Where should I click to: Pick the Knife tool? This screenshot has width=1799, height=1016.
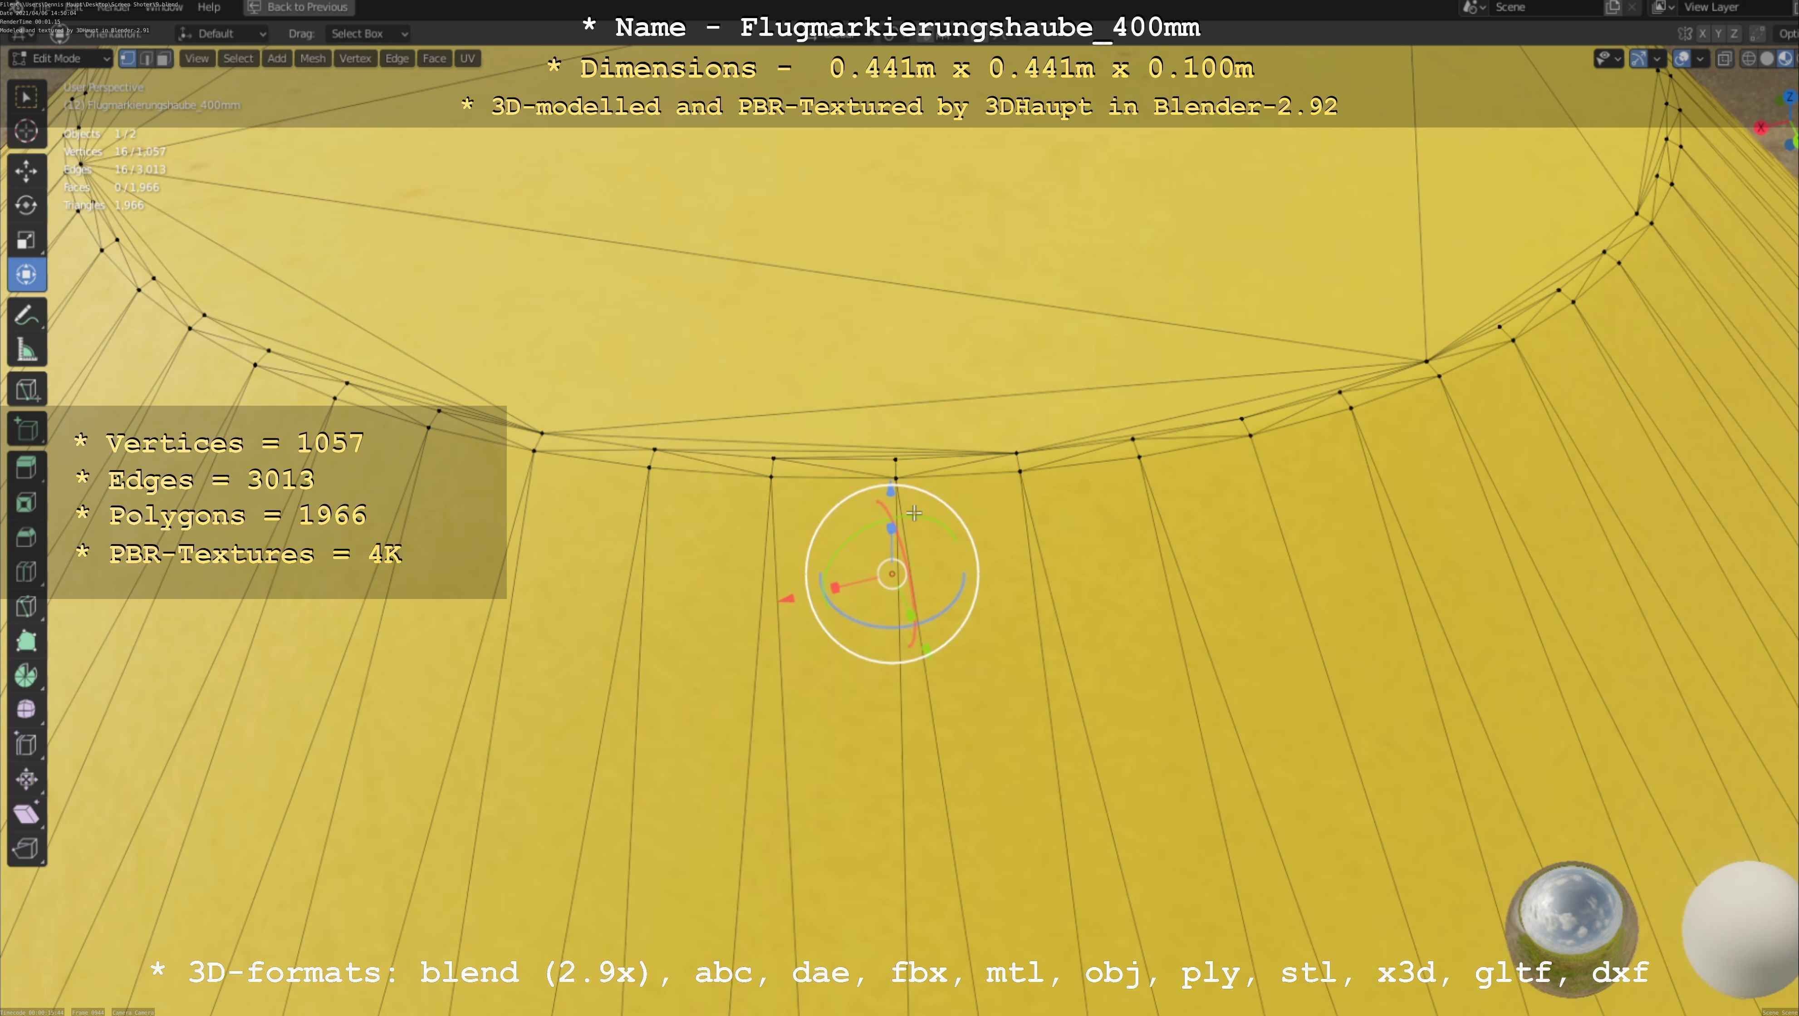pyautogui.click(x=26, y=606)
